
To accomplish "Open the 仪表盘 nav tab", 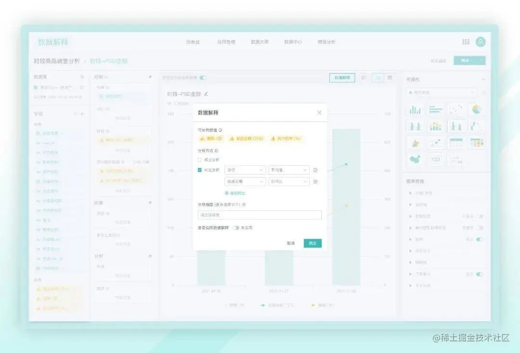I will tap(193, 42).
